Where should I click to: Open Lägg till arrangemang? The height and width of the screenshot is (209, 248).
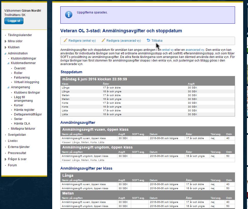click(x=23, y=99)
